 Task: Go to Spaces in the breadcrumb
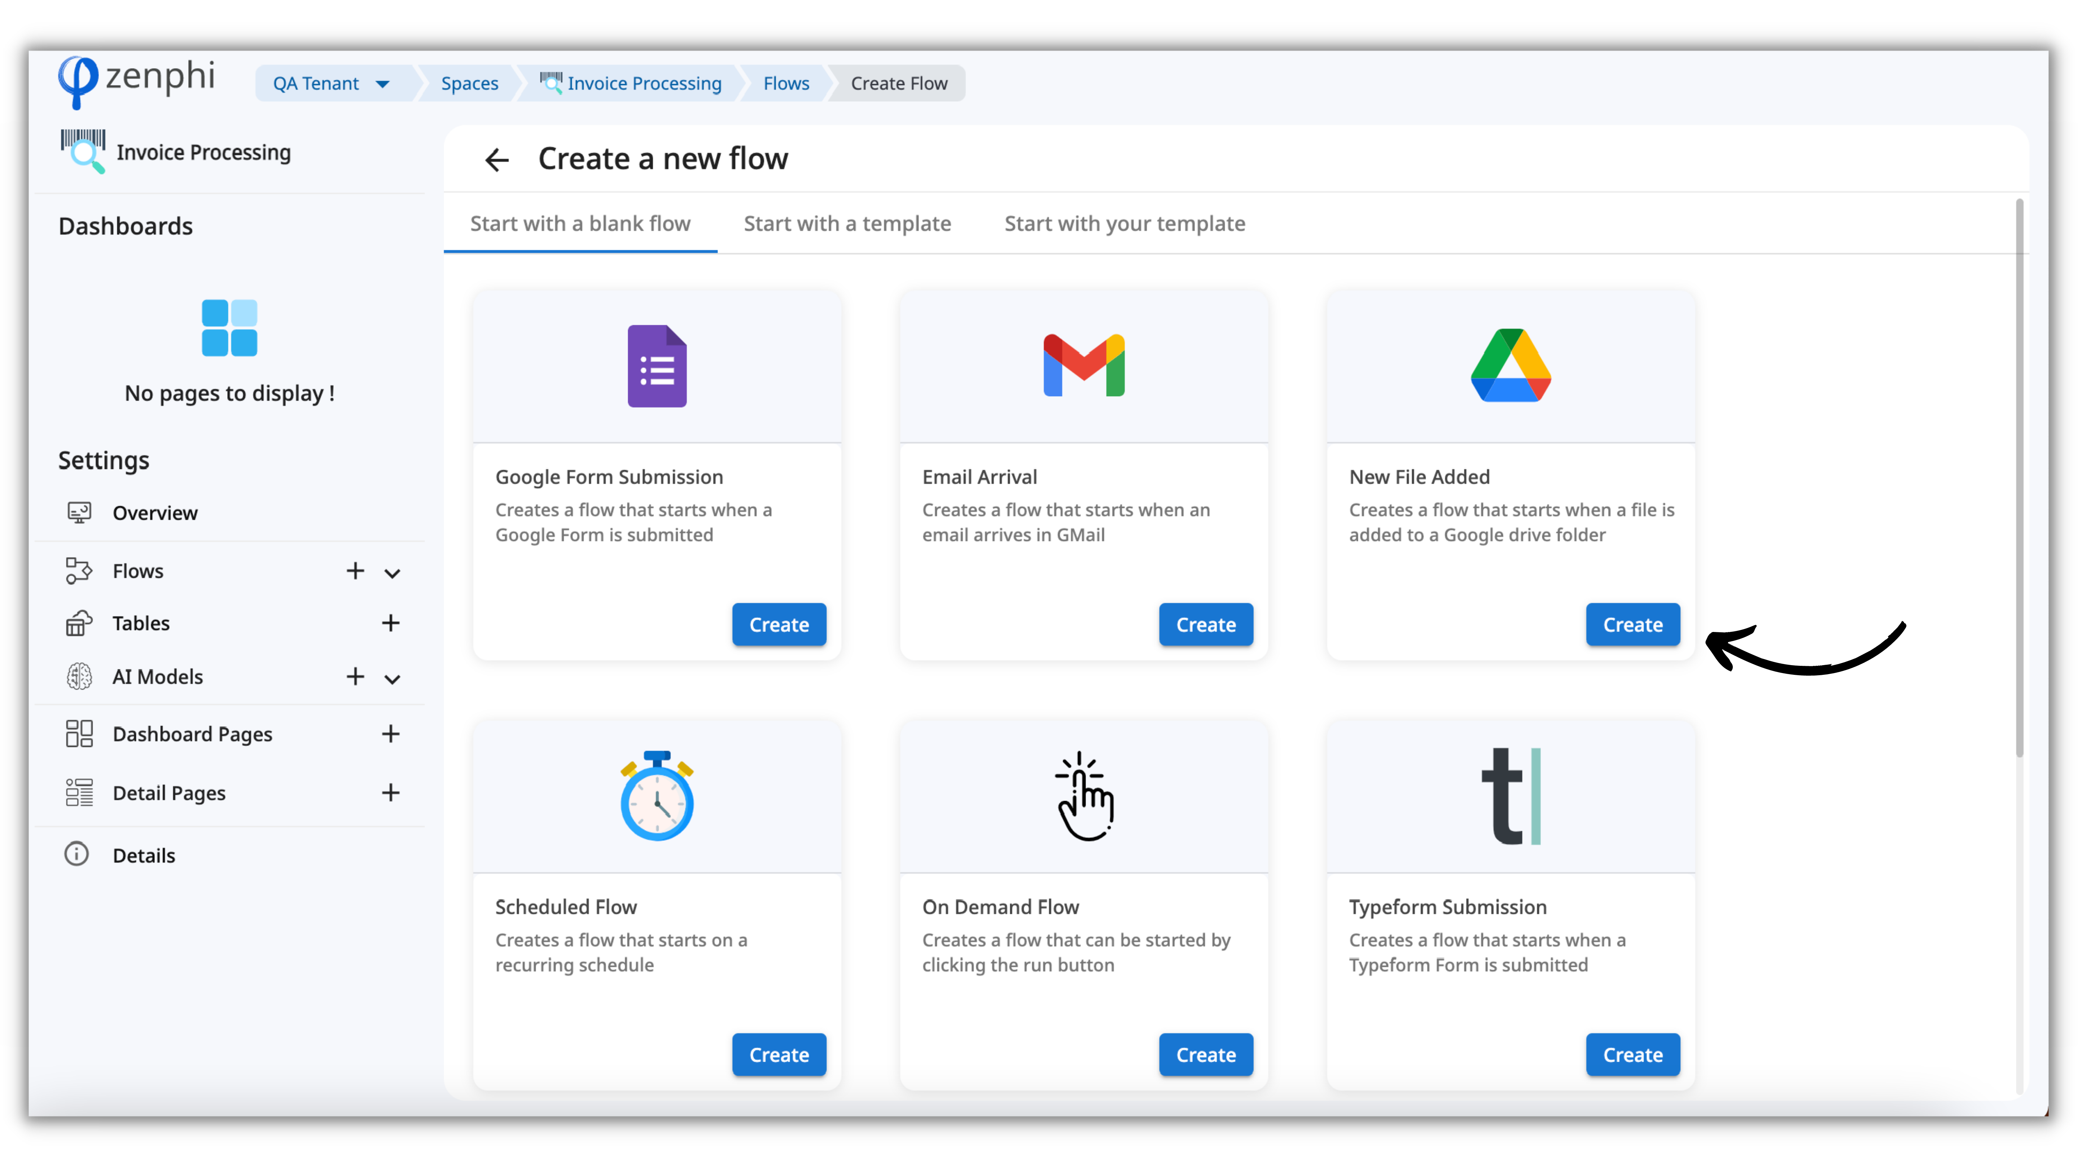[x=469, y=83]
